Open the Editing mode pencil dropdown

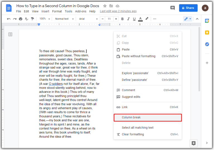(x=188, y=19)
